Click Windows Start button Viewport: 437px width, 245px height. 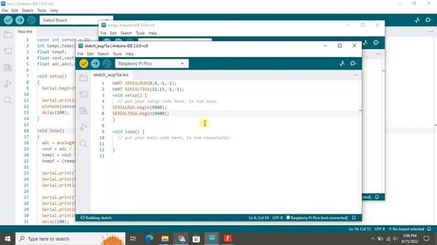click(x=8, y=239)
